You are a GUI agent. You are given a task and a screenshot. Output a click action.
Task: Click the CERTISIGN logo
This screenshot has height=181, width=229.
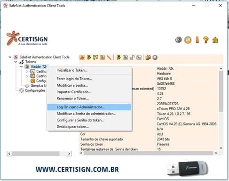(27, 38)
